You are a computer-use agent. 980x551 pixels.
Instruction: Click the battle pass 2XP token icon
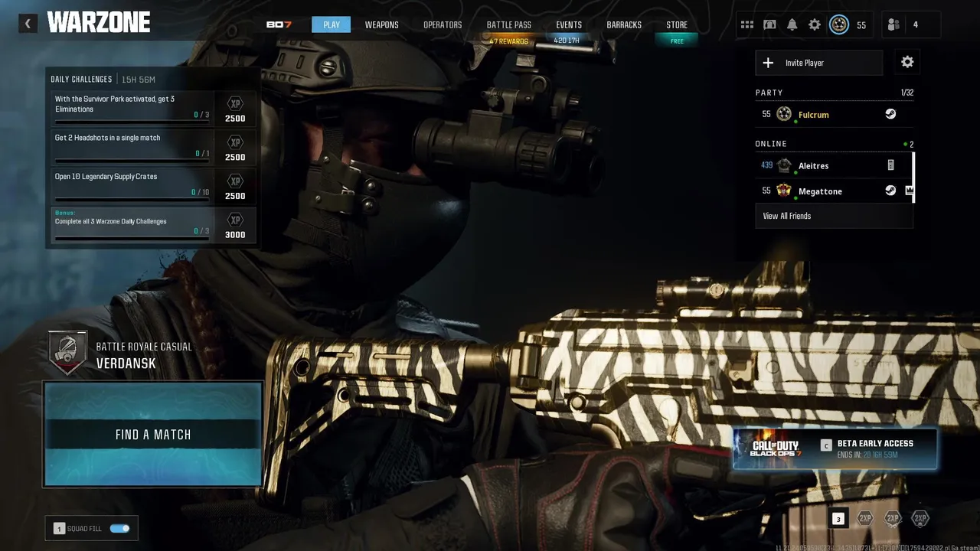pyautogui.click(x=920, y=518)
